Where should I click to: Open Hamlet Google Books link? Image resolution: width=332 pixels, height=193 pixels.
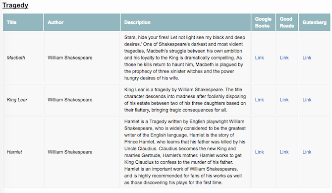[259, 152]
